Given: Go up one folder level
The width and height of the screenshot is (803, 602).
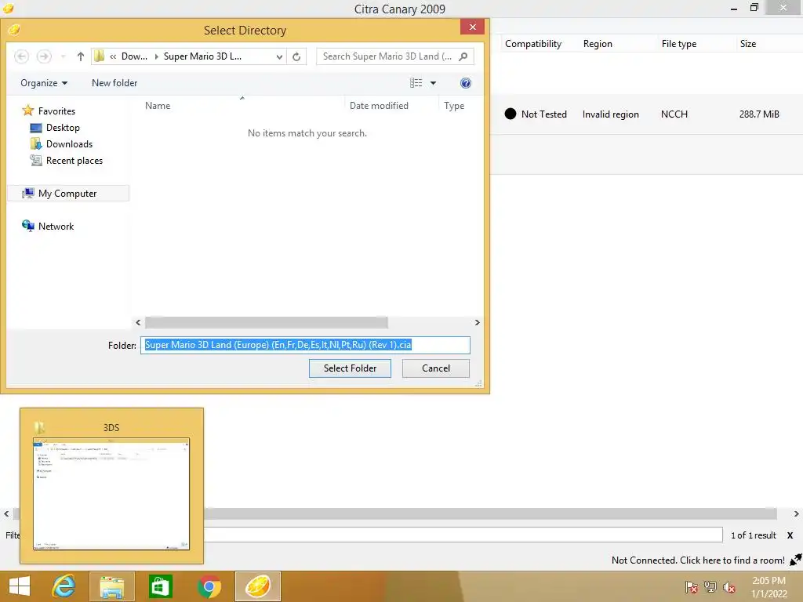Looking at the screenshot, I should (81, 56).
